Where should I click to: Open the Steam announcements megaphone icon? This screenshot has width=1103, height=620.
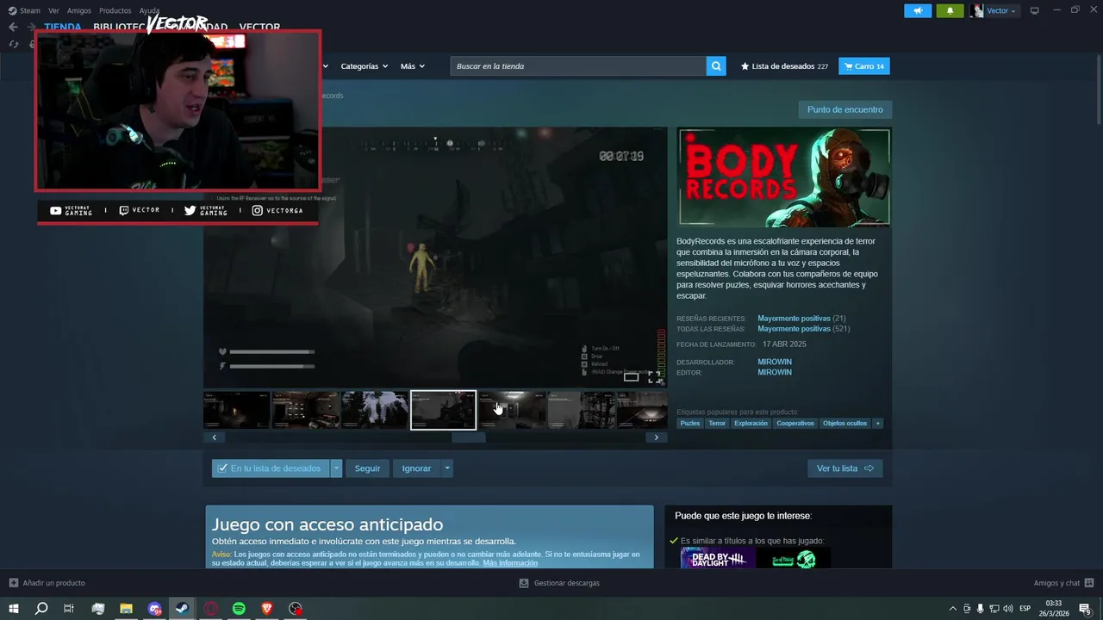click(918, 10)
